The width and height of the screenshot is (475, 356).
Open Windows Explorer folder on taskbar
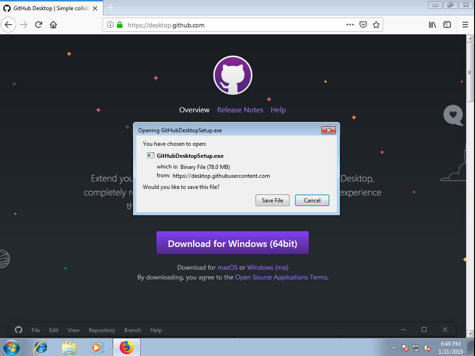[x=69, y=348]
